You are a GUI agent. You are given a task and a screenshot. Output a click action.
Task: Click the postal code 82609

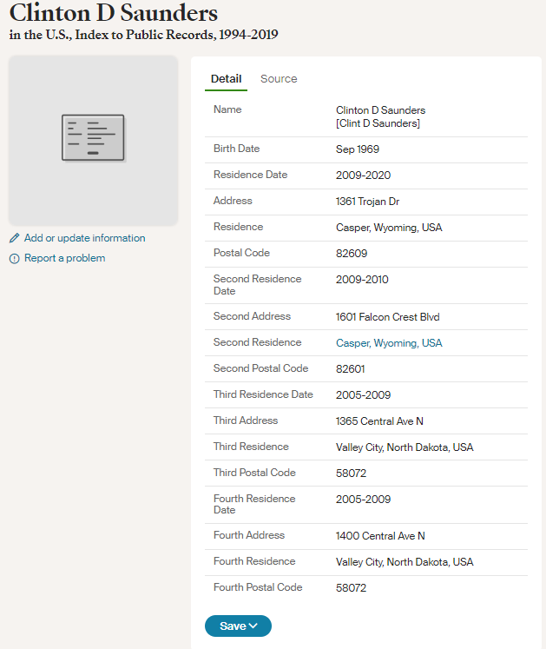(352, 254)
